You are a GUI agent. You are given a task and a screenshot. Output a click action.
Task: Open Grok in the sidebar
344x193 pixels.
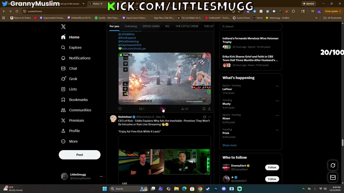(69, 79)
